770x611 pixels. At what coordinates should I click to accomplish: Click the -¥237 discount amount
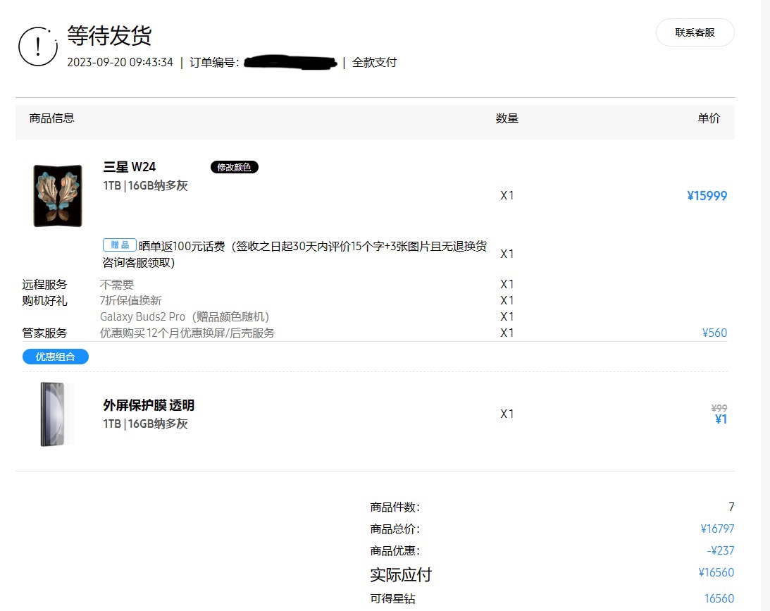721,550
